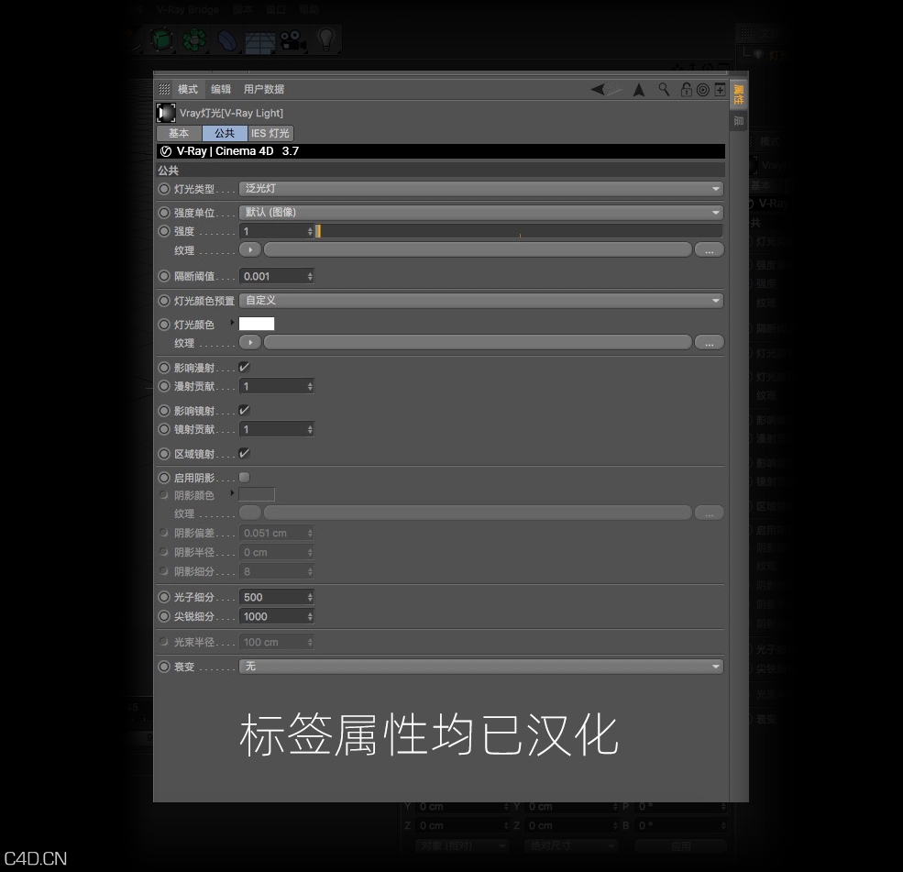Click the new attribute manager plus icon
Image resolution: width=903 pixels, height=872 pixels.
click(720, 89)
